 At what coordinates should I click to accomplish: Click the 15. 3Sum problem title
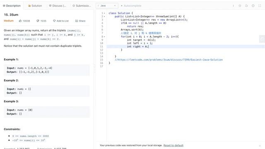11,15
